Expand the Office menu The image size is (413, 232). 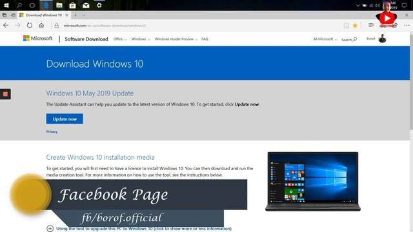(x=120, y=39)
